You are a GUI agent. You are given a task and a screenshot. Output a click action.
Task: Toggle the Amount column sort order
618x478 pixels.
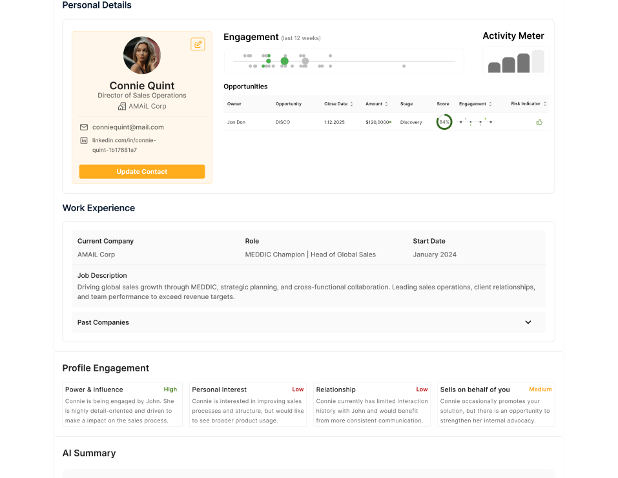pyautogui.click(x=386, y=103)
